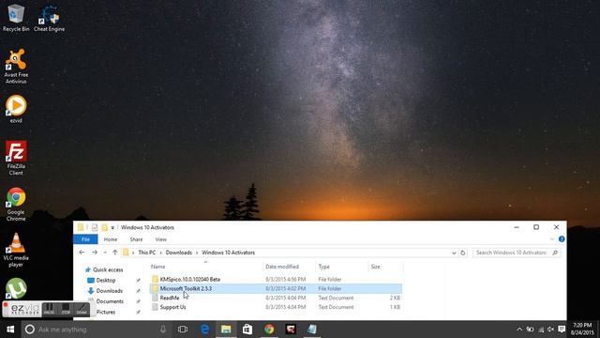Switch to the Share ribbon tab
600x338 pixels.
click(x=136, y=239)
